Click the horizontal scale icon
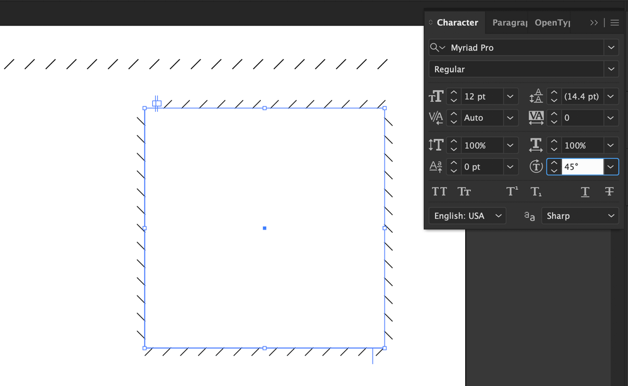The height and width of the screenshot is (386, 628). click(536, 145)
